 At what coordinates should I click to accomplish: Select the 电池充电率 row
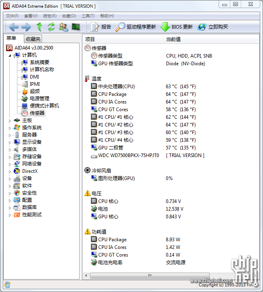point(138,262)
